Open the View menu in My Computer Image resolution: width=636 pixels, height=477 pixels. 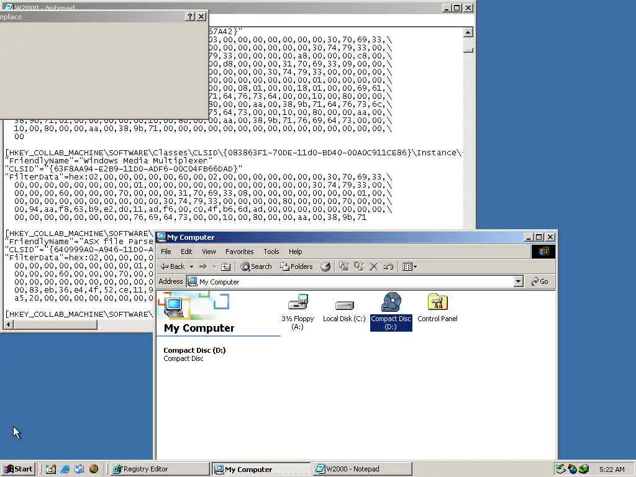tap(209, 252)
